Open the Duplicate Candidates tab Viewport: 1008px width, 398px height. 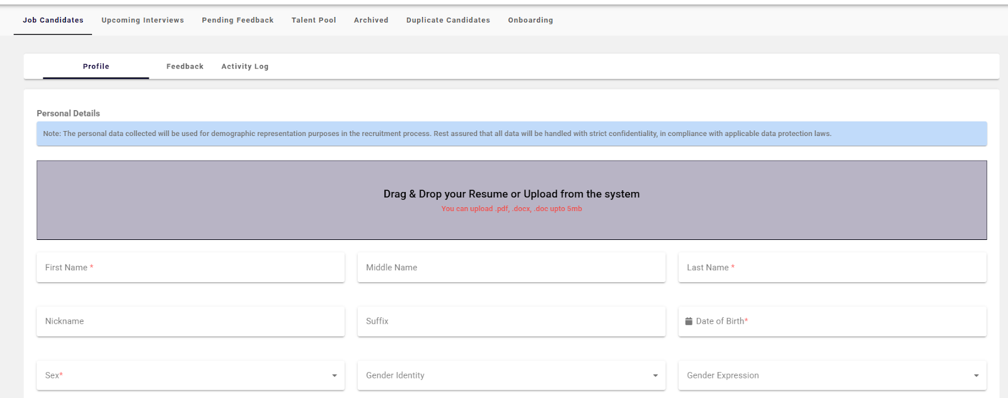[x=448, y=20]
